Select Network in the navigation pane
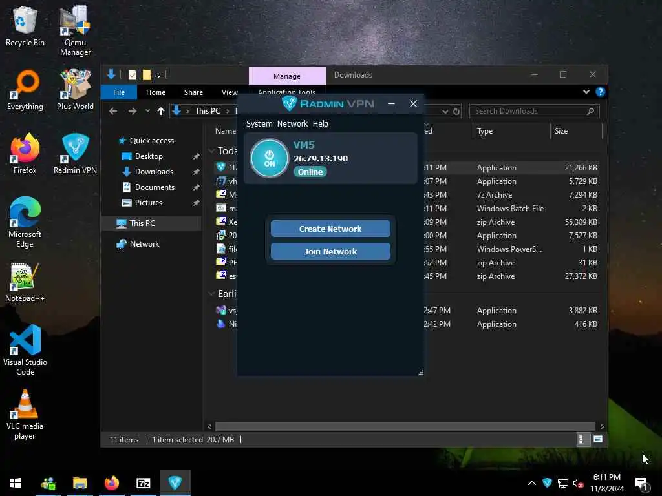 pyautogui.click(x=144, y=243)
